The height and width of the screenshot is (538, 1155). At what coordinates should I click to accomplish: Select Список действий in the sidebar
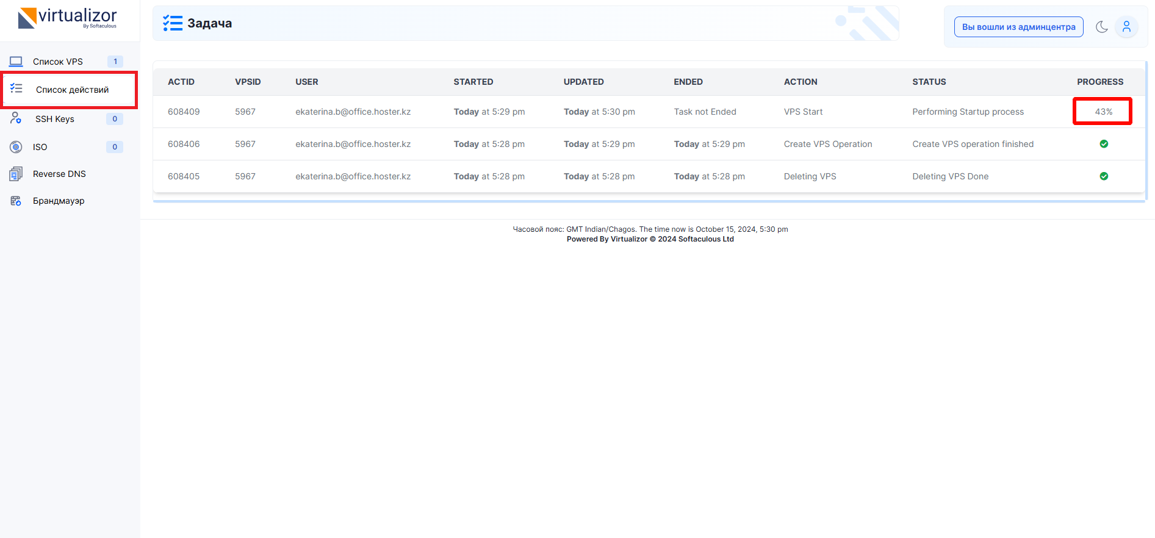72,90
